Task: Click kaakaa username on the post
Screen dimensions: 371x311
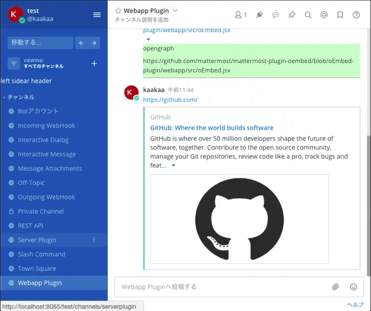Action: [x=153, y=90]
